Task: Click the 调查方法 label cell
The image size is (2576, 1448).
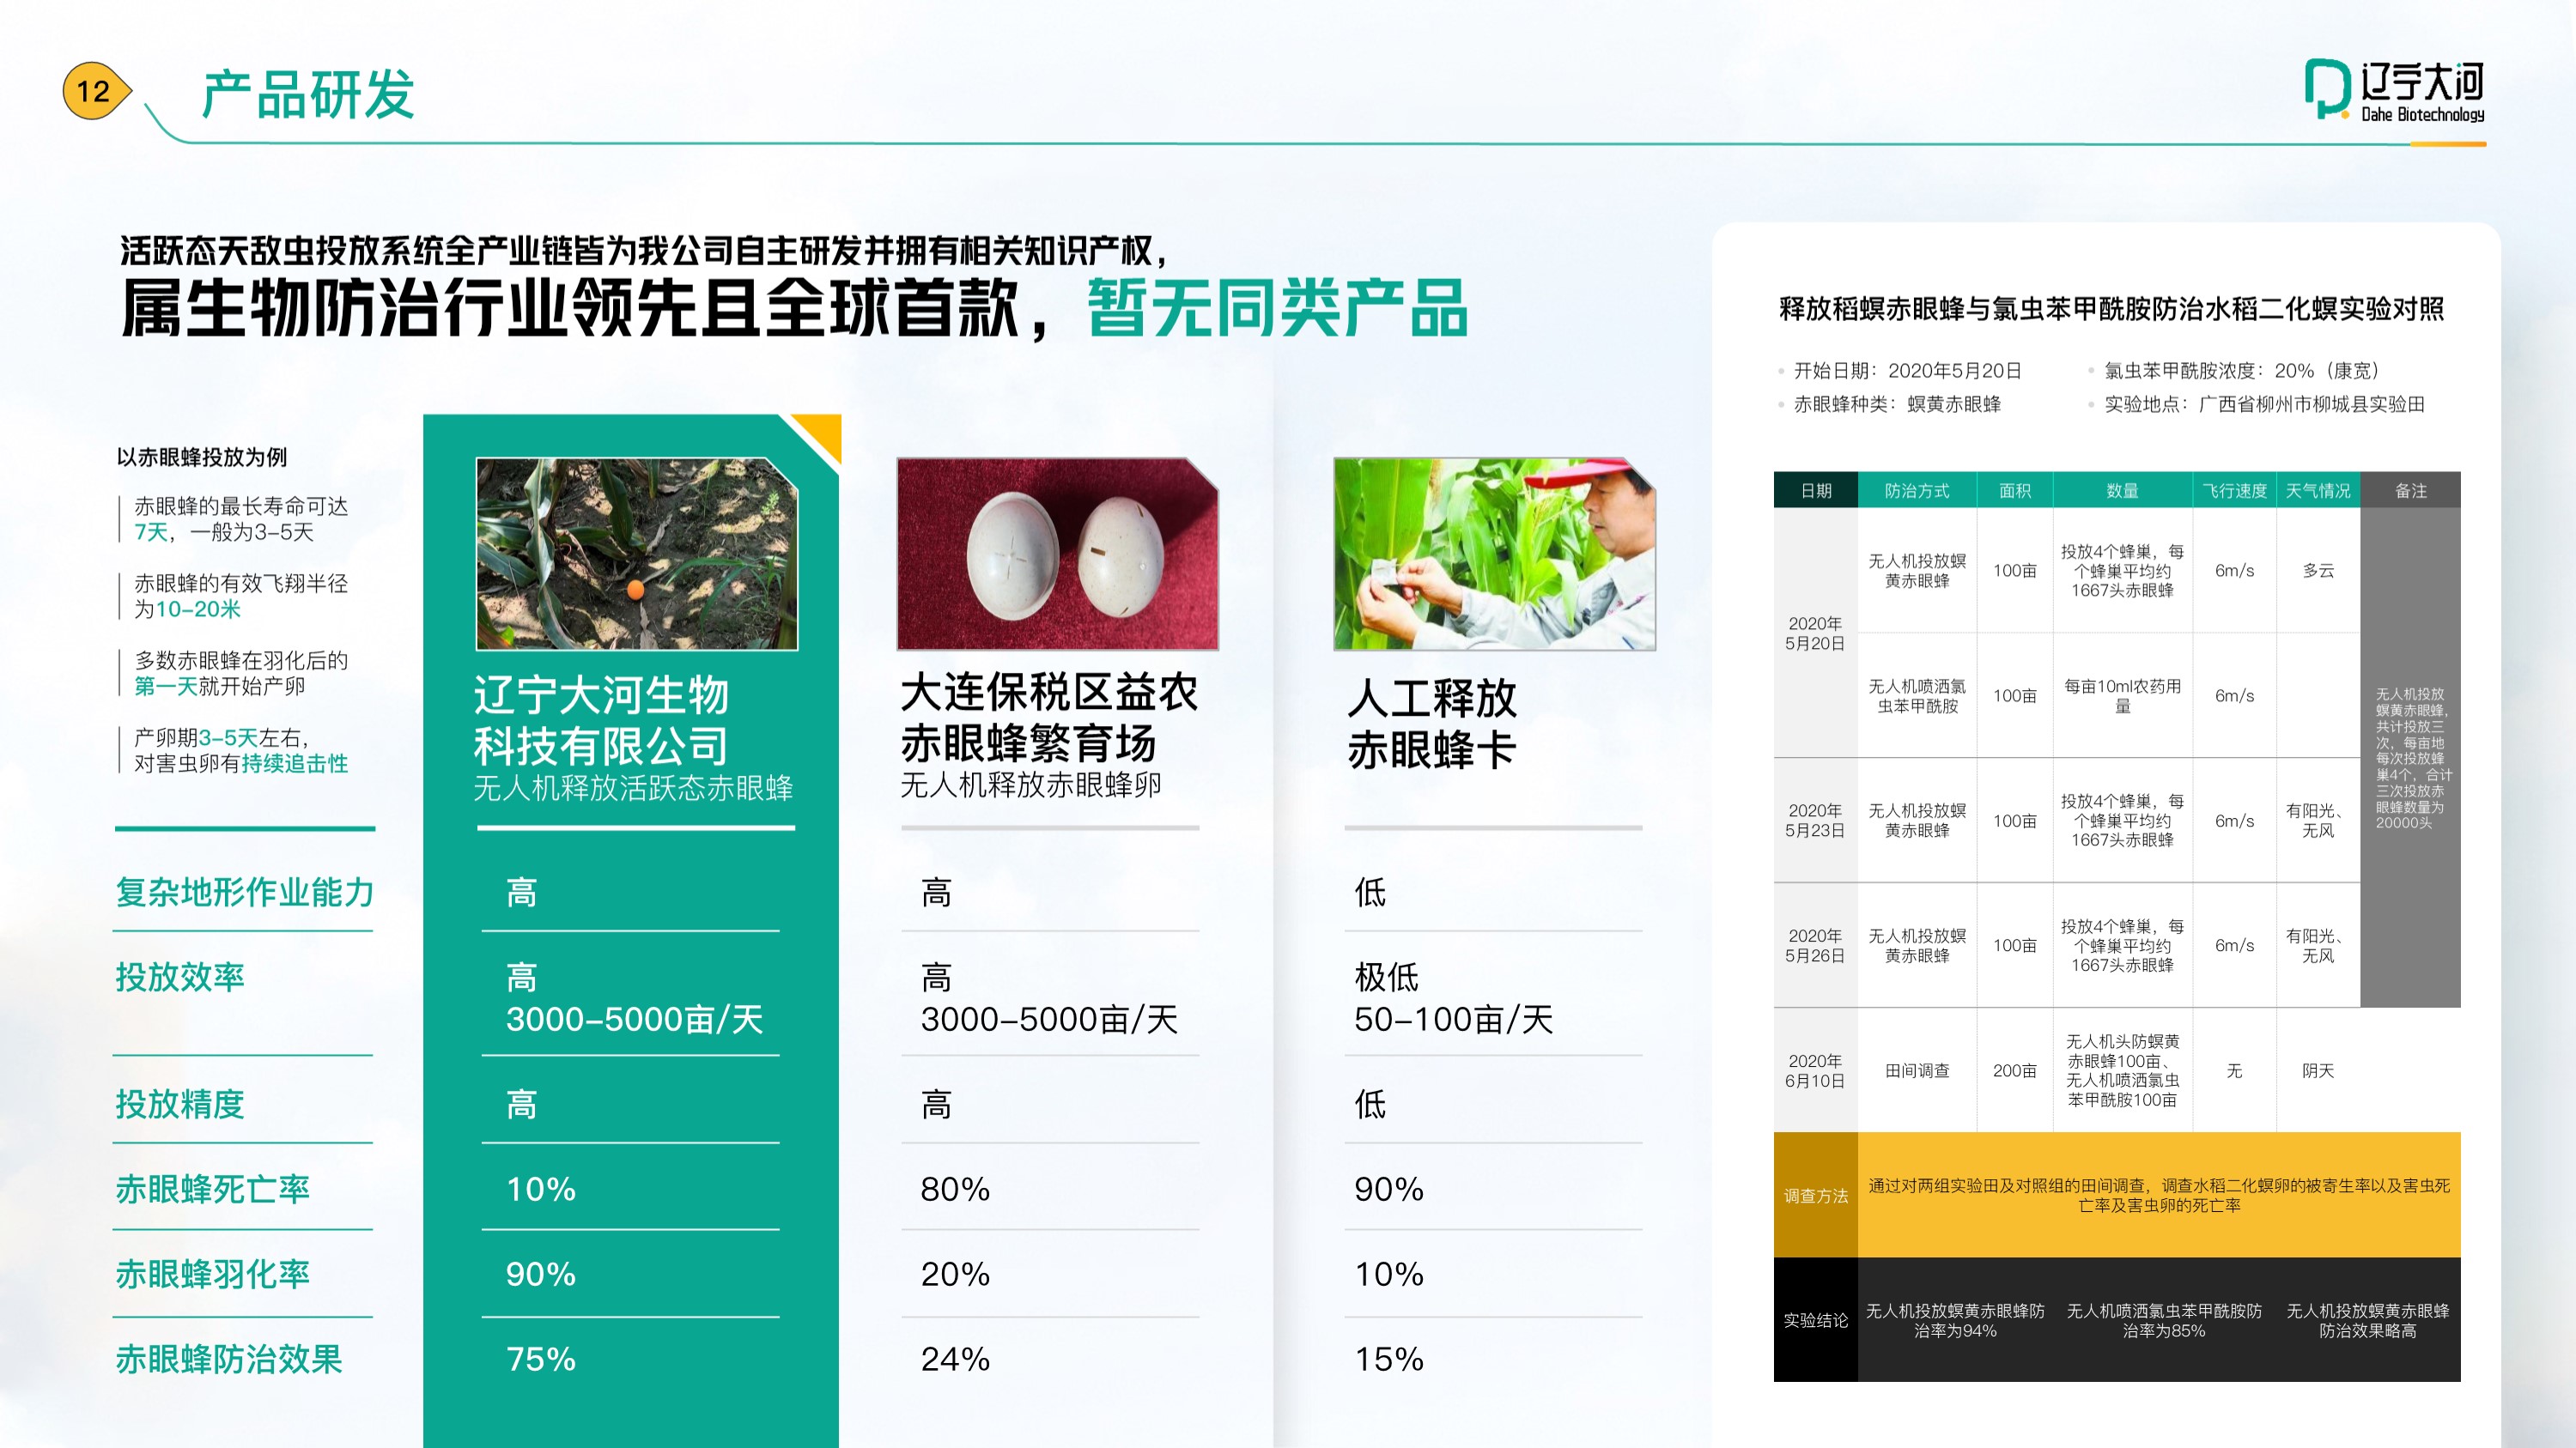Action: pyautogui.click(x=1816, y=1195)
